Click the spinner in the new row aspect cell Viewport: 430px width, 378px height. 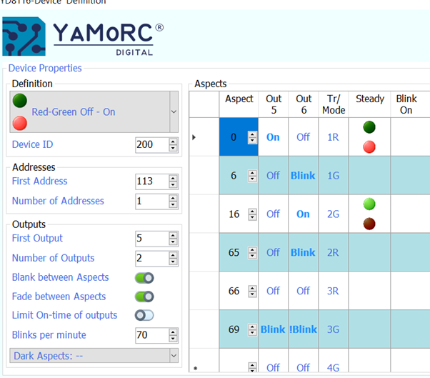point(252,367)
